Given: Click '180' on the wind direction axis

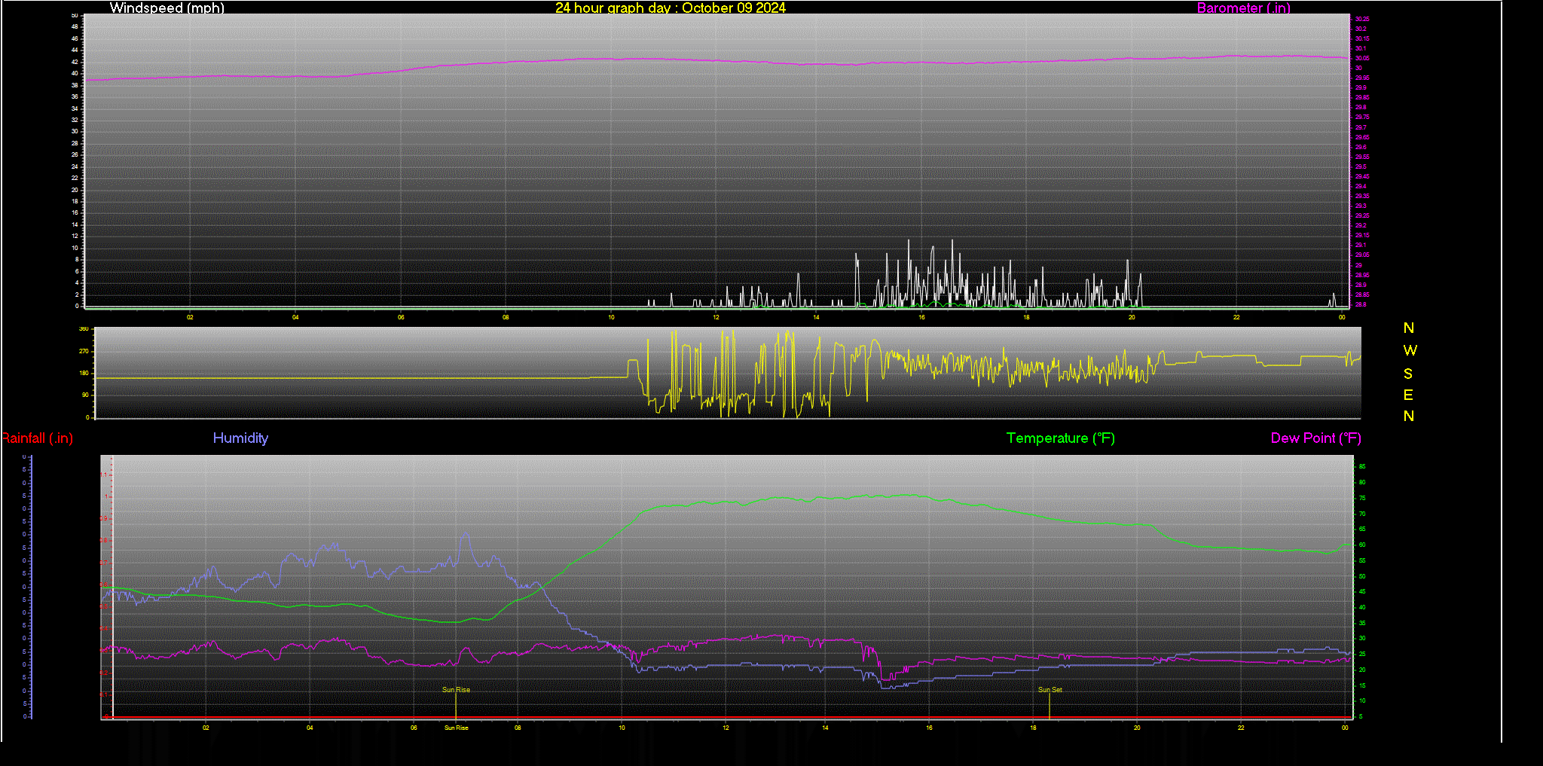Looking at the screenshot, I should tap(84, 373).
